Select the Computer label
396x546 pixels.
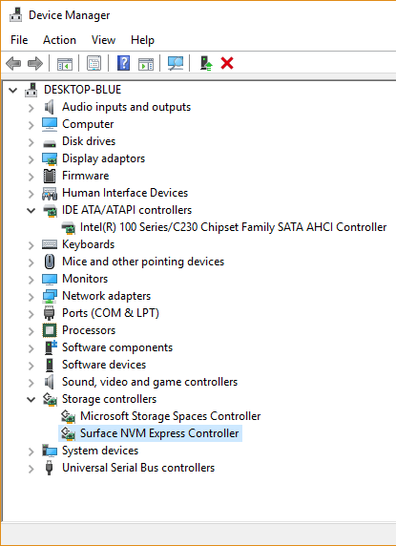point(88,124)
